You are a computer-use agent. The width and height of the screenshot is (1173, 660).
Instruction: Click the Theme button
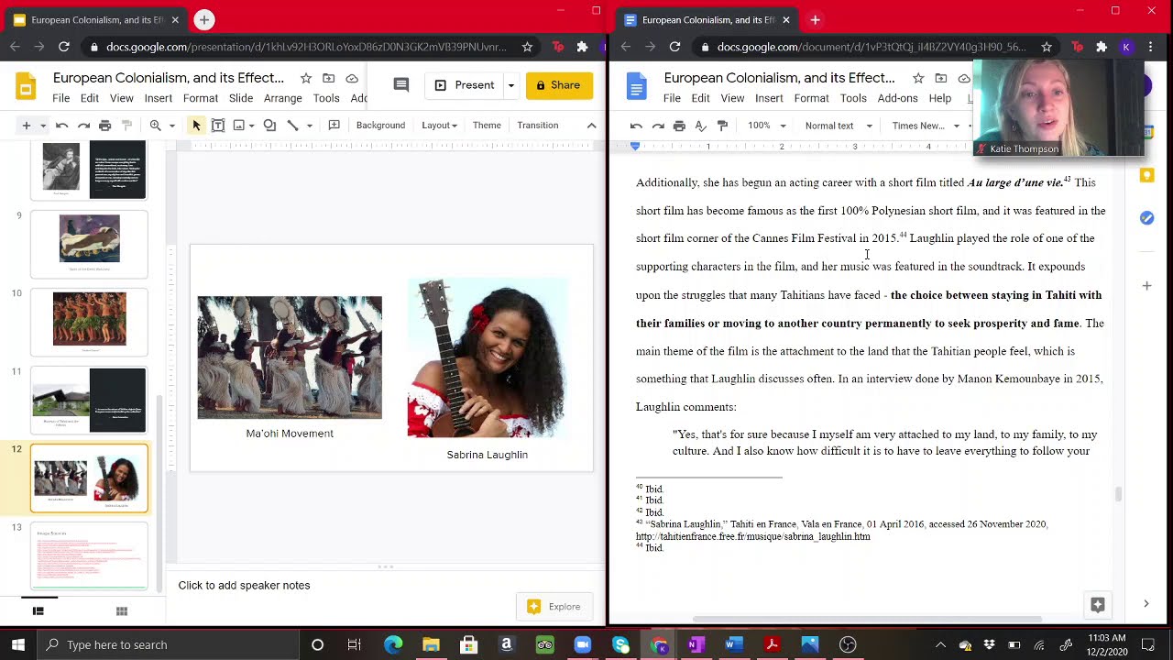[487, 126]
